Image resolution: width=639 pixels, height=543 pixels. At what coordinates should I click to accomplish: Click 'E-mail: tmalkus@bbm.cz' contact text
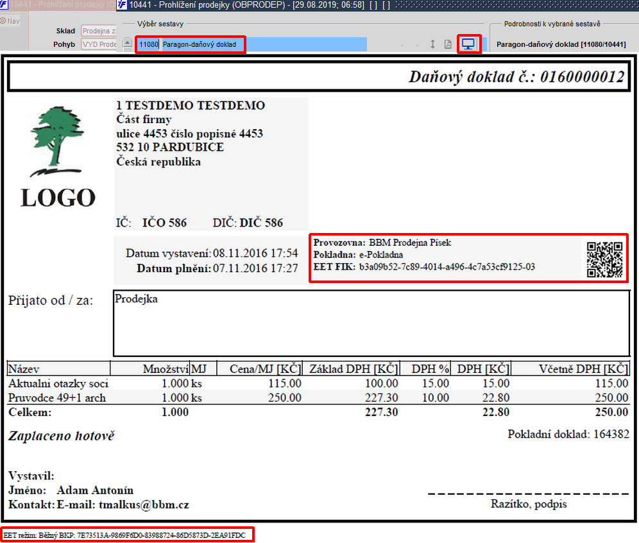click(123, 504)
